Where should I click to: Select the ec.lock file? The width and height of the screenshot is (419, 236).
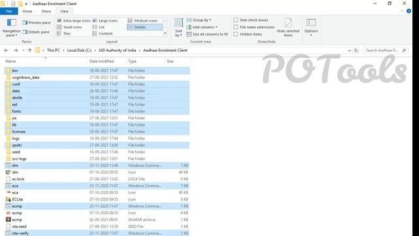97,179
